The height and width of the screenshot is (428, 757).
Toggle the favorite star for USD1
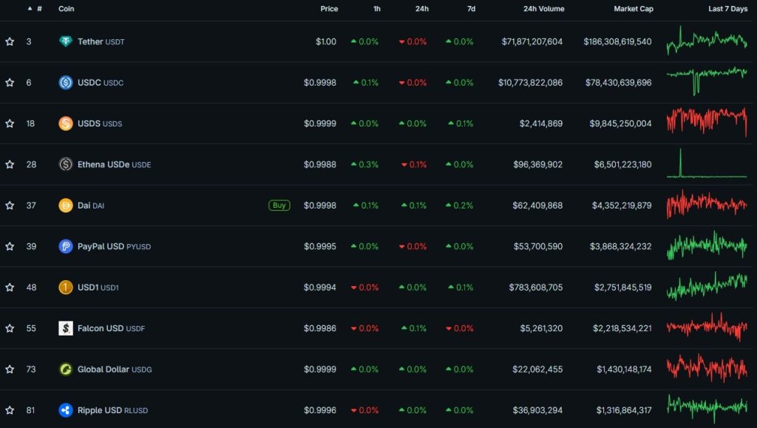(x=10, y=288)
